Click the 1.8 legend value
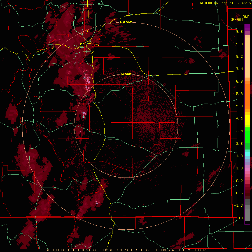252x252 pixels. [239, 156]
